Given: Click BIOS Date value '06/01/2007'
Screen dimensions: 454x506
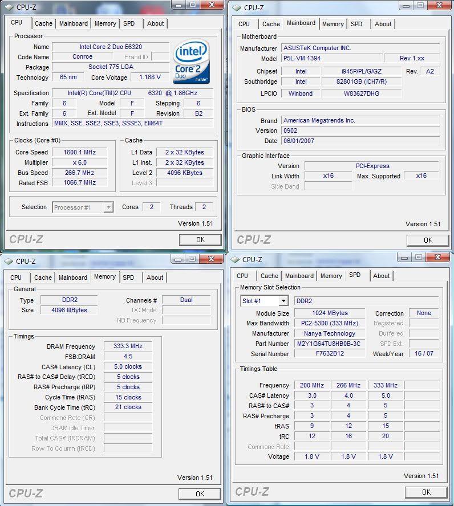Looking at the screenshot, I should (x=360, y=141).
